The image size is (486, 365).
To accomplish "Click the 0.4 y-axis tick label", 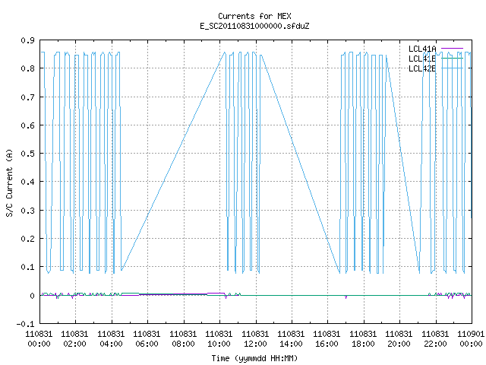I will point(27,182).
